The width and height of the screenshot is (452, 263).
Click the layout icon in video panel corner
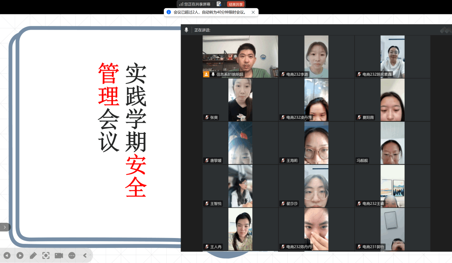pyautogui.click(x=445, y=30)
